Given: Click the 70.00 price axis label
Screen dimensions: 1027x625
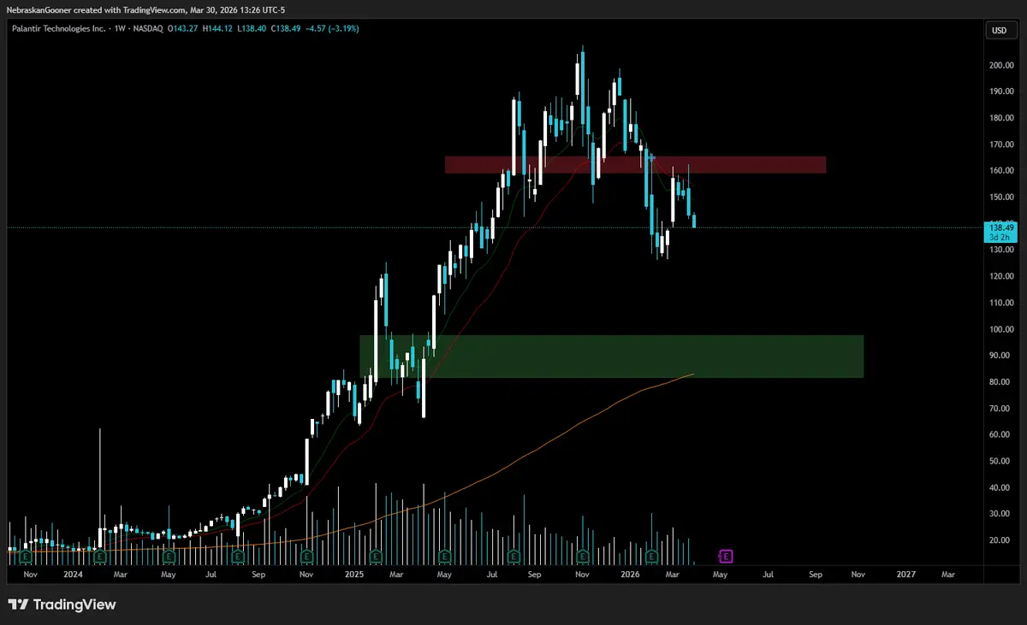Looking at the screenshot, I should tap(1001, 409).
